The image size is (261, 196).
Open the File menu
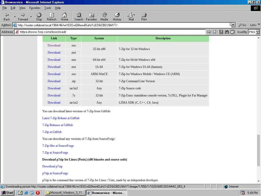pos(5,8)
